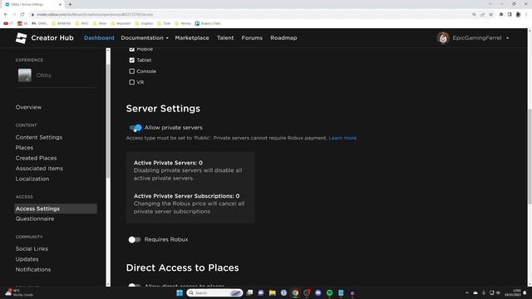Image resolution: width=532 pixels, height=299 pixels.
Task: Open a new browser tab
Action: [70, 4]
